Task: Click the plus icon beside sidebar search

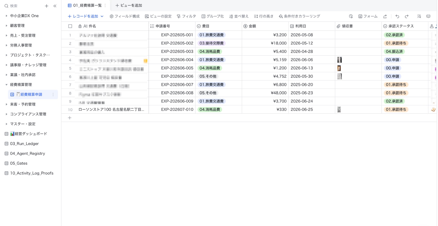Action: [47, 6]
